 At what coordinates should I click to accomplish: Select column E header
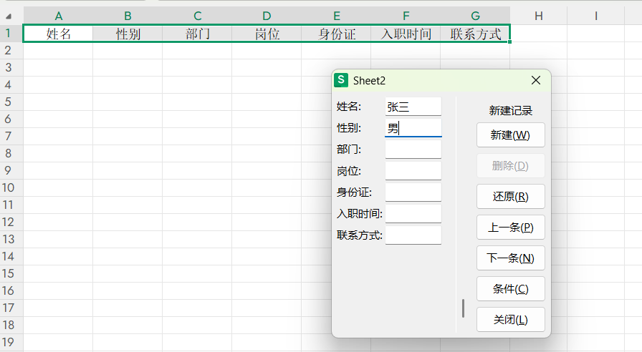[336, 16]
